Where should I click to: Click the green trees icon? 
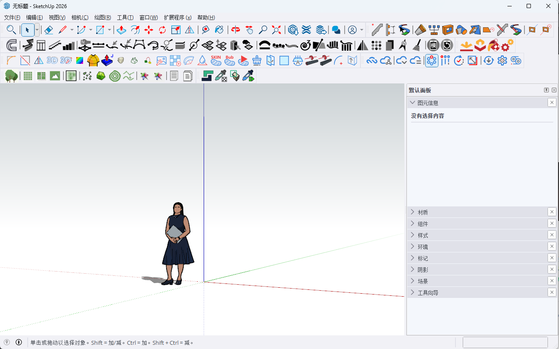11,76
